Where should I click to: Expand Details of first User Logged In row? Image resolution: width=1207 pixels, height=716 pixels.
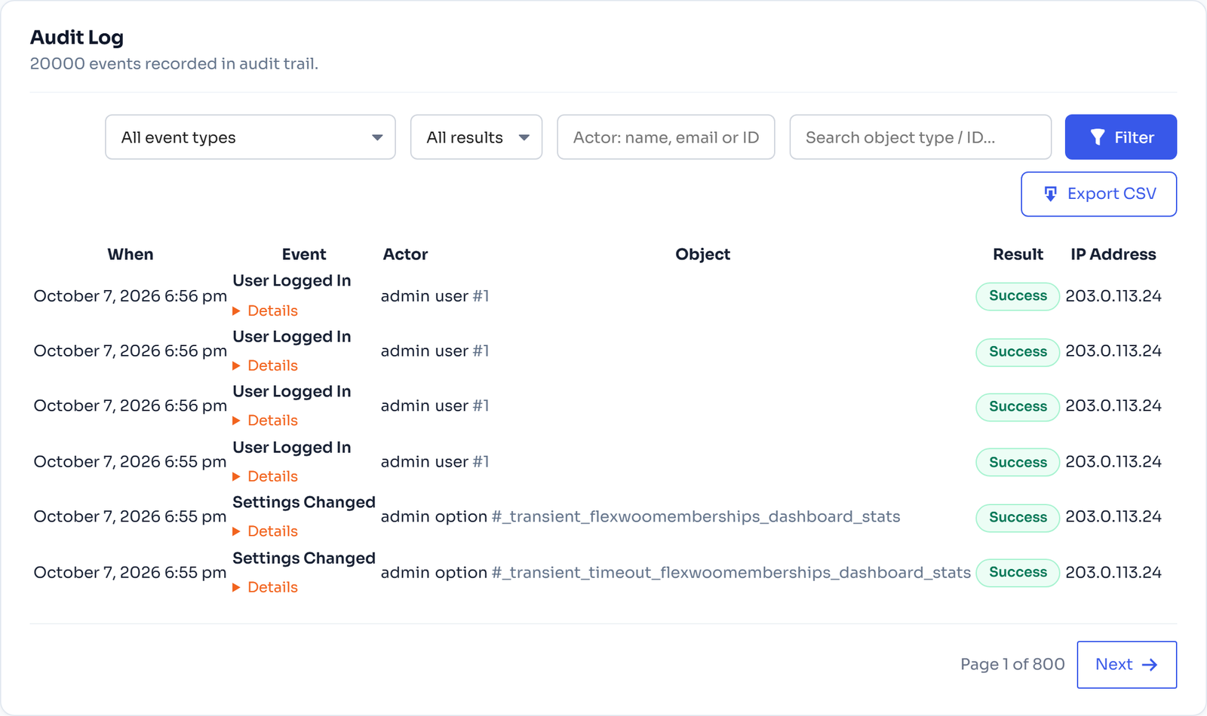(x=266, y=311)
